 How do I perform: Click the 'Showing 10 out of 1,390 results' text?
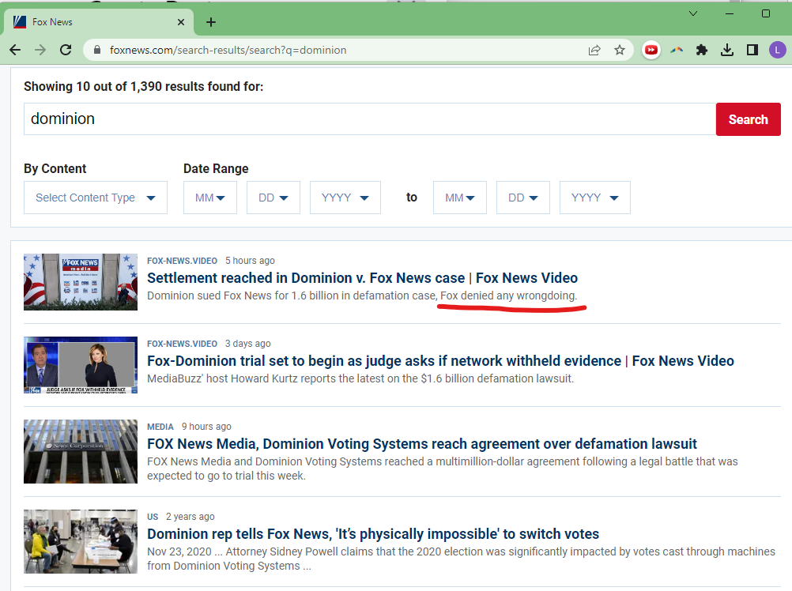coord(143,87)
